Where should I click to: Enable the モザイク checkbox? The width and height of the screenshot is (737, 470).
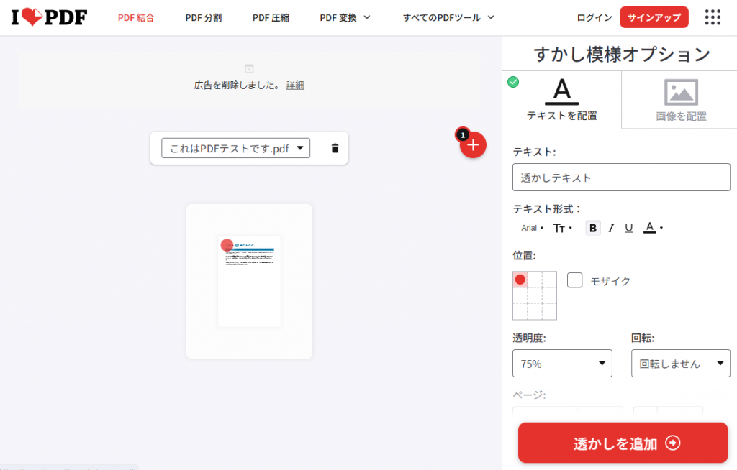[574, 280]
